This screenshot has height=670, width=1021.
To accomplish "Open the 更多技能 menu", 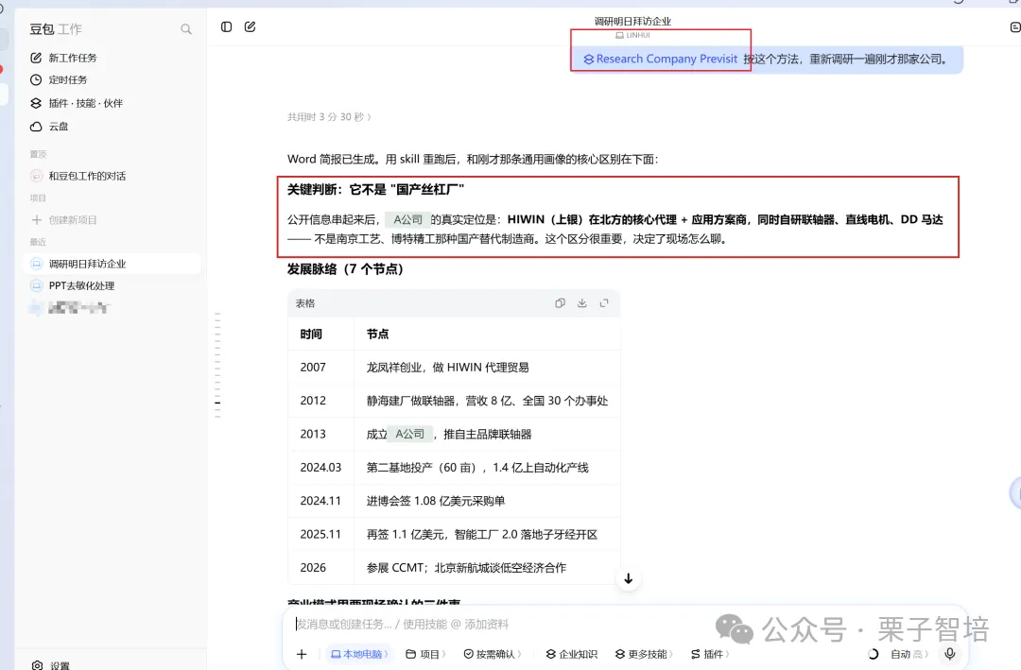I will [644, 654].
